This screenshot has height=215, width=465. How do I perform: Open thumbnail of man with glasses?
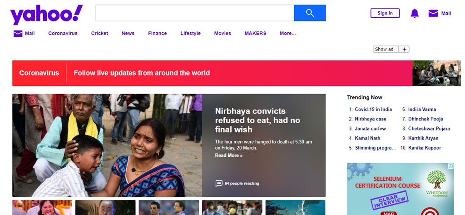105,208
